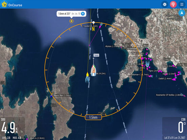Screen dimensions: 187x140
Task: Tap the Rosinante Of Notika vessel label
Action: (169, 95)
